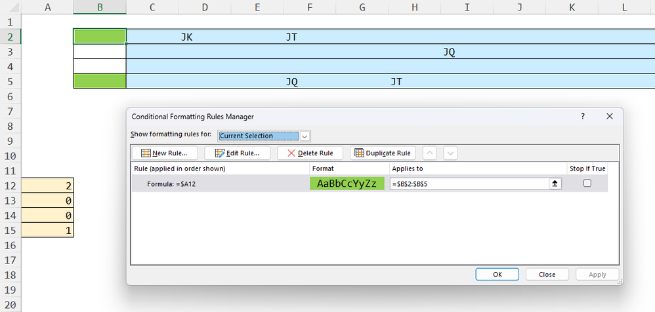Image resolution: width=655 pixels, height=312 pixels.
Task: Click the Applies to column header
Action: (x=408, y=168)
